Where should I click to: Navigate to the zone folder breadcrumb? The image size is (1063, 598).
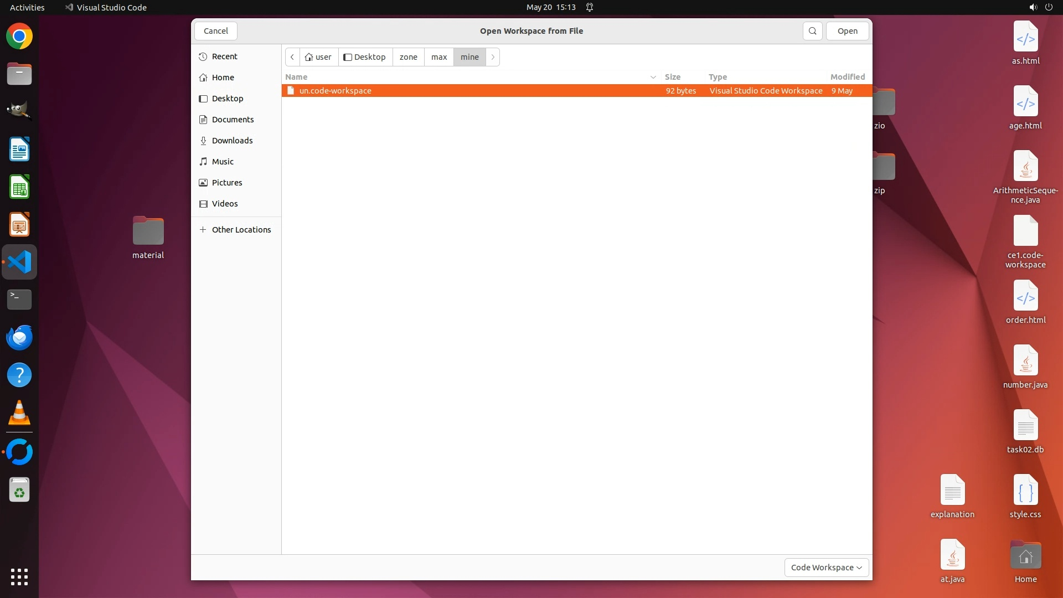click(x=408, y=57)
